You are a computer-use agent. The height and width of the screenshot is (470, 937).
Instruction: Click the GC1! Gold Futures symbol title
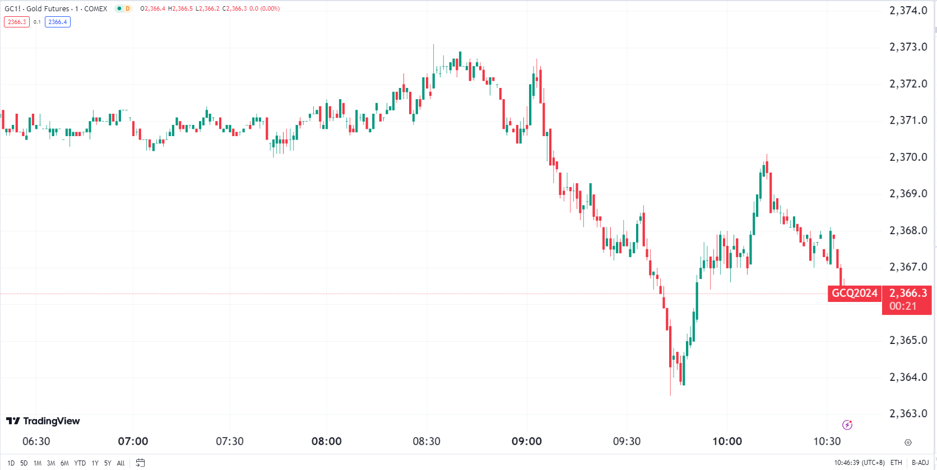(x=56, y=8)
